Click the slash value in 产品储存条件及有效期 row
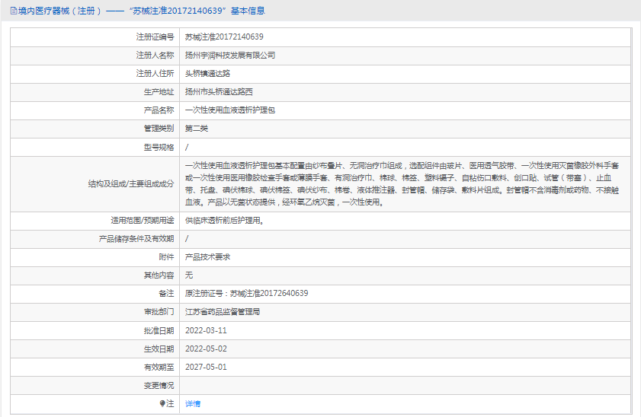The width and height of the screenshot is (641, 417). point(187,239)
